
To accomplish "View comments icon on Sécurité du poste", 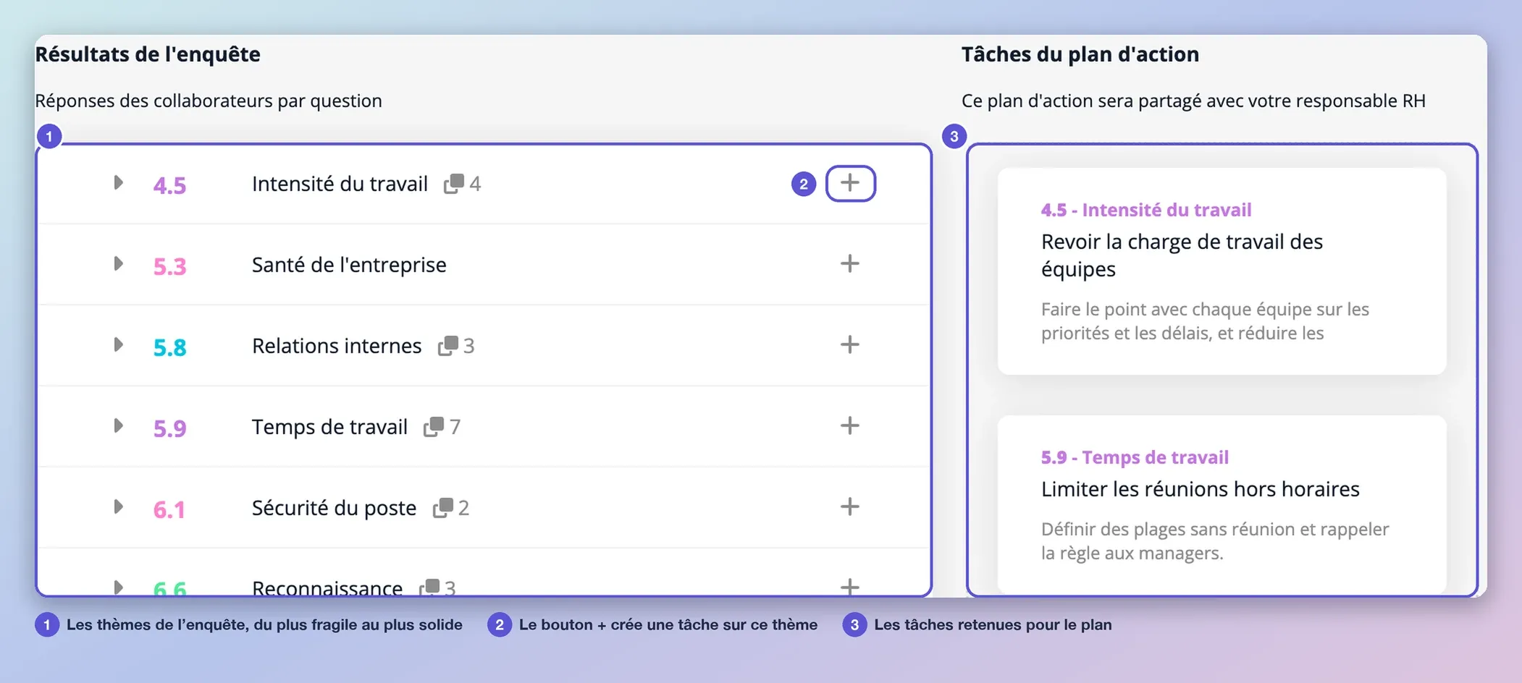I will click(442, 508).
